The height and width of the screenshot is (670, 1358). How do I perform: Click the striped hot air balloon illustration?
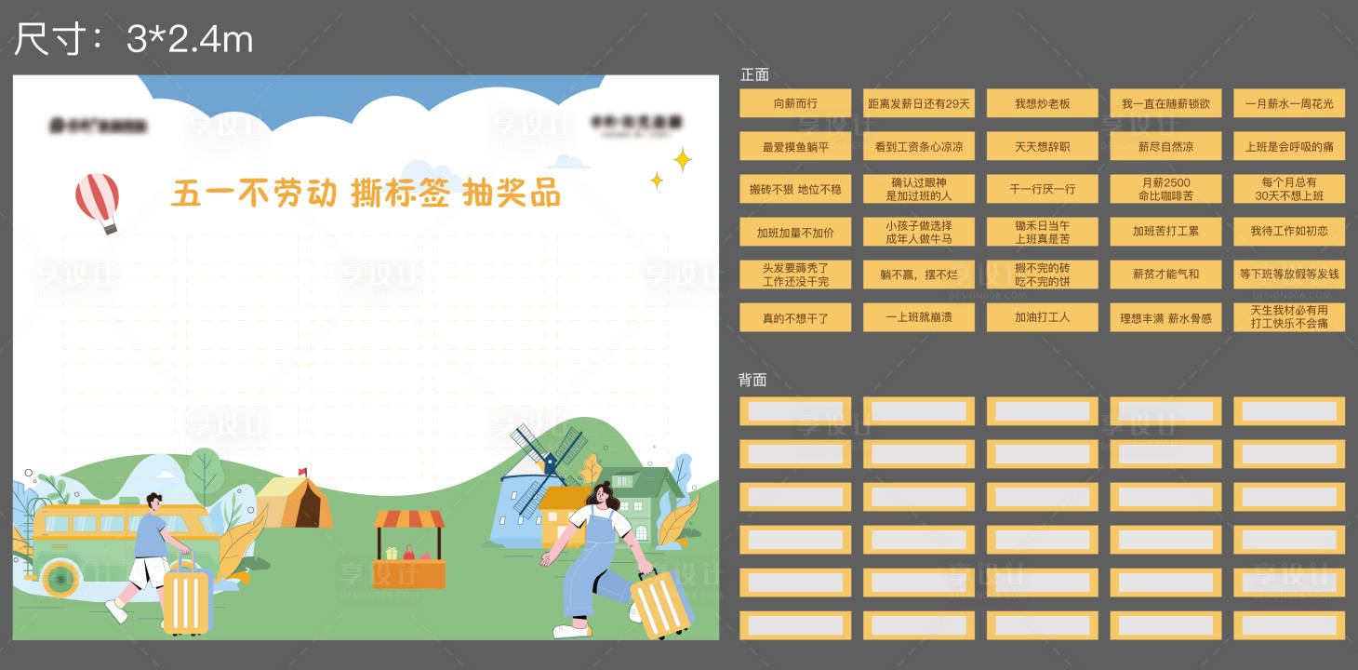coord(99,202)
